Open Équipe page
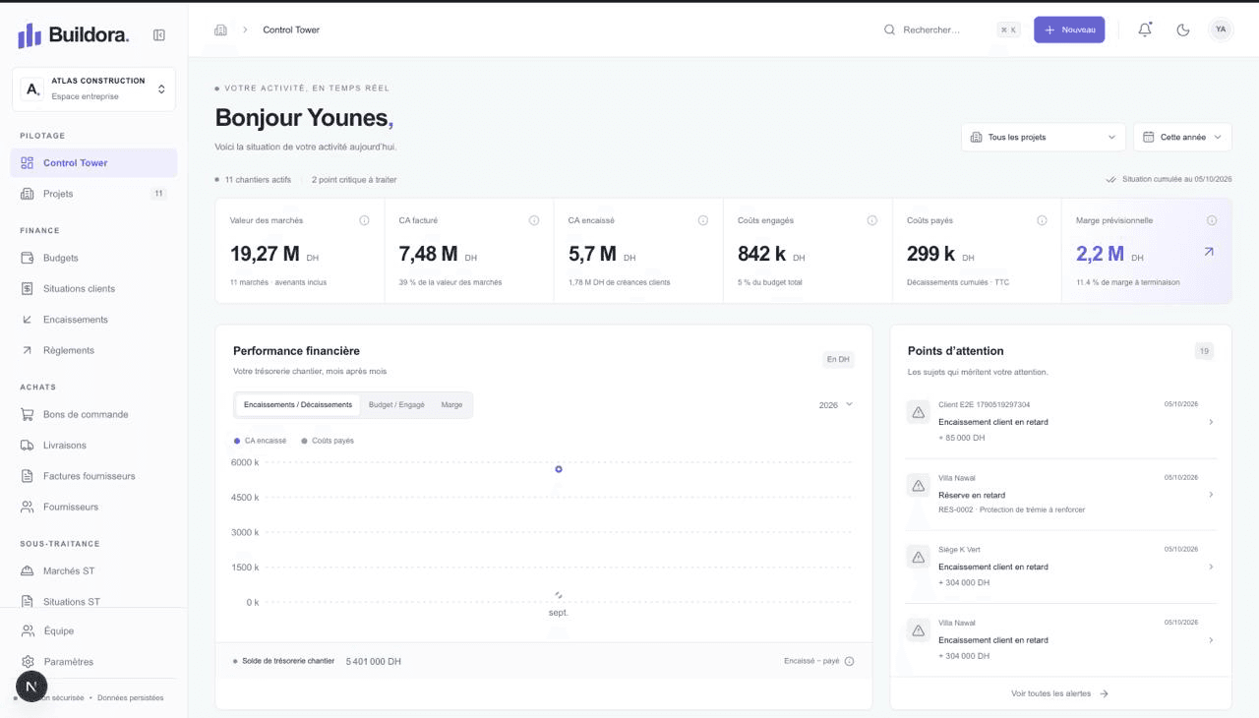Image resolution: width=1259 pixels, height=718 pixels. 93,630
